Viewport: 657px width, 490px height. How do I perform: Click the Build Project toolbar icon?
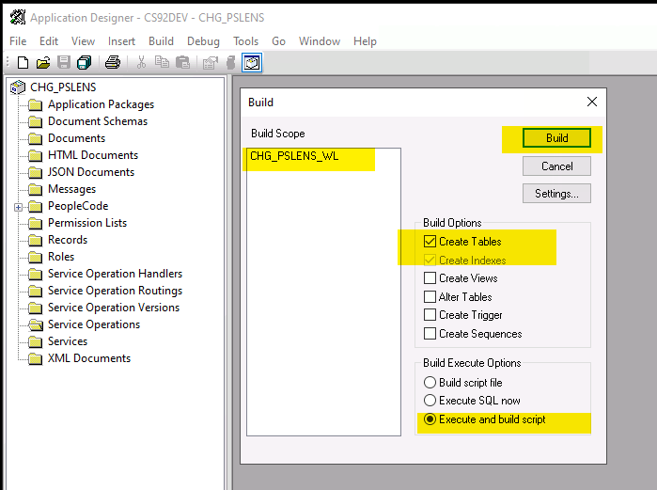[x=231, y=63]
